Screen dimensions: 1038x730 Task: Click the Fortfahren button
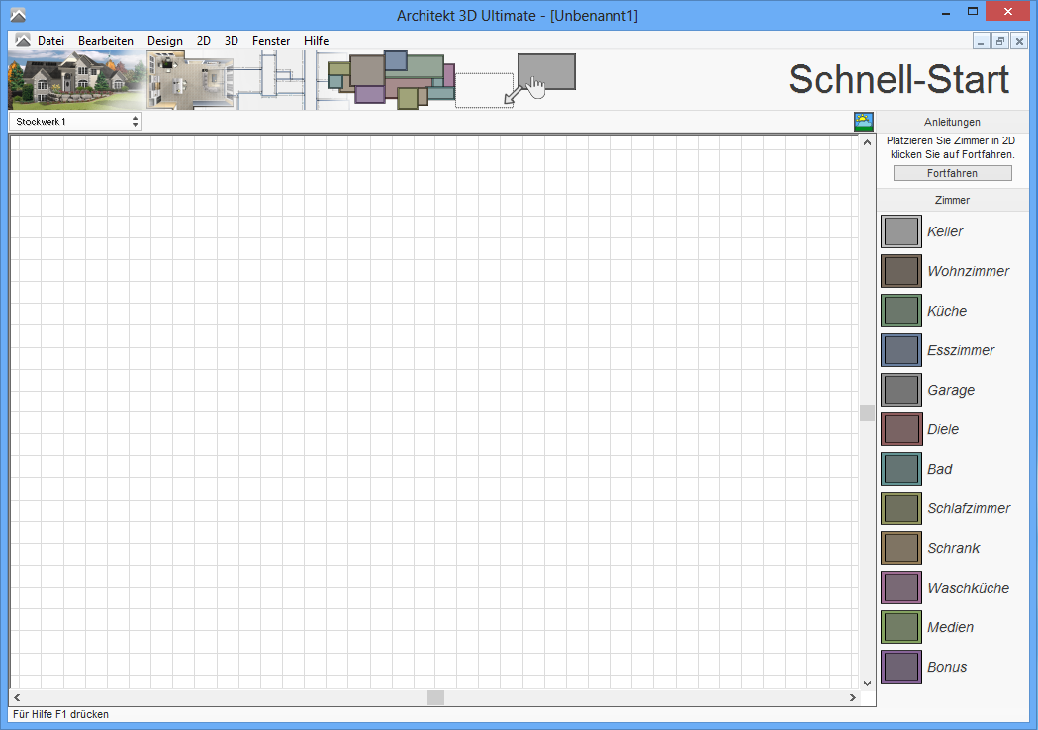pos(952,173)
